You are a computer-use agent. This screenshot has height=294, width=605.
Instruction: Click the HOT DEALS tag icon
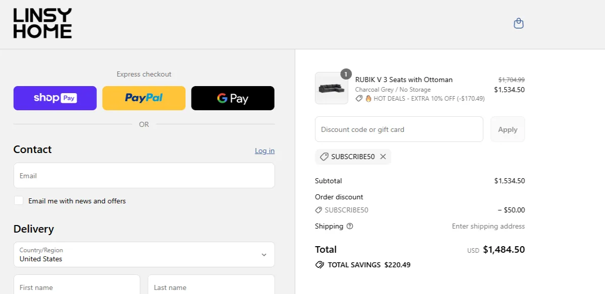click(x=358, y=99)
